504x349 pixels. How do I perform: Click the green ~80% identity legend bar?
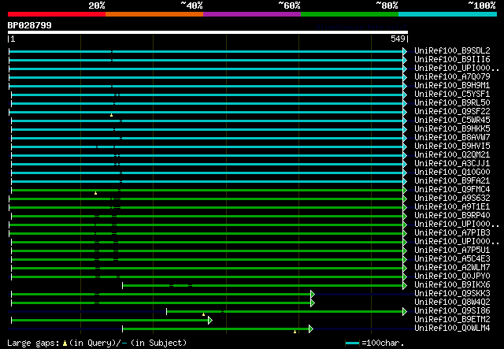tap(350, 14)
